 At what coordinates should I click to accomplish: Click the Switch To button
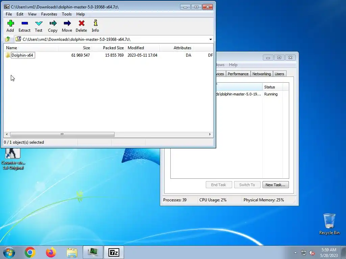247,185
